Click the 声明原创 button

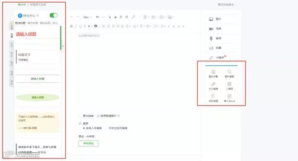pyautogui.click(x=89, y=143)
